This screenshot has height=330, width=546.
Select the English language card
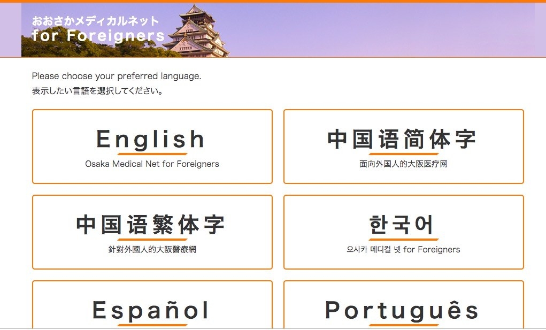152,147
